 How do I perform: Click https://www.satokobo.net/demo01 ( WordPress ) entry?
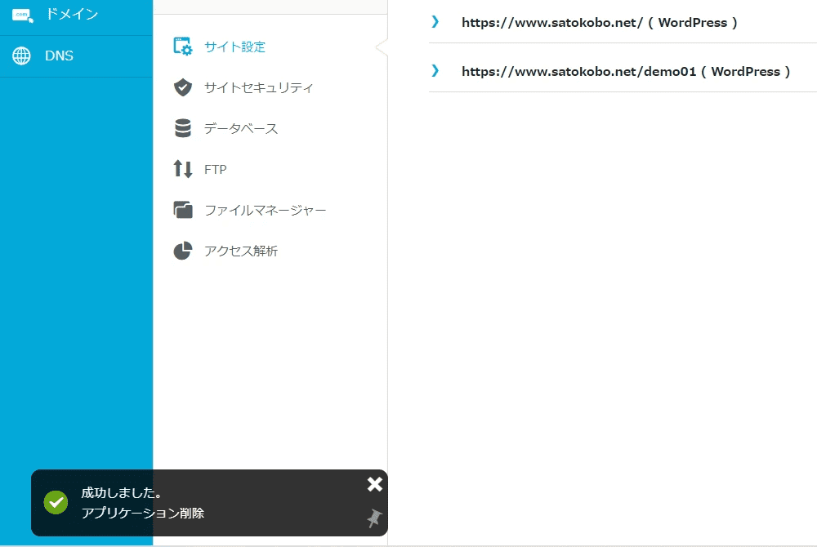tap(626, 71)
